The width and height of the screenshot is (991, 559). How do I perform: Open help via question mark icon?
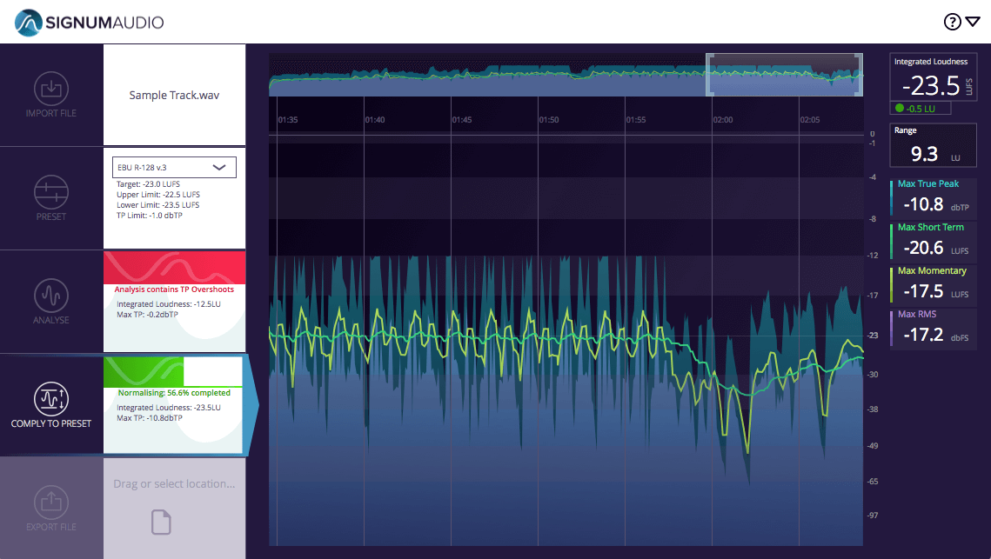953,21
